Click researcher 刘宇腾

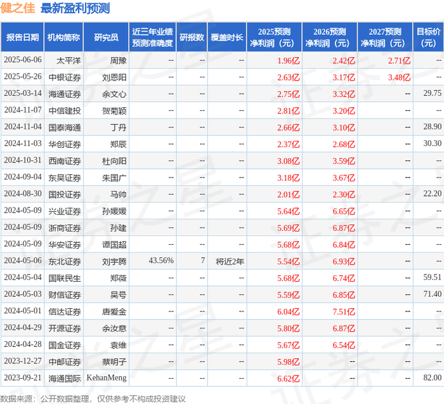click(x=114, y=261)
